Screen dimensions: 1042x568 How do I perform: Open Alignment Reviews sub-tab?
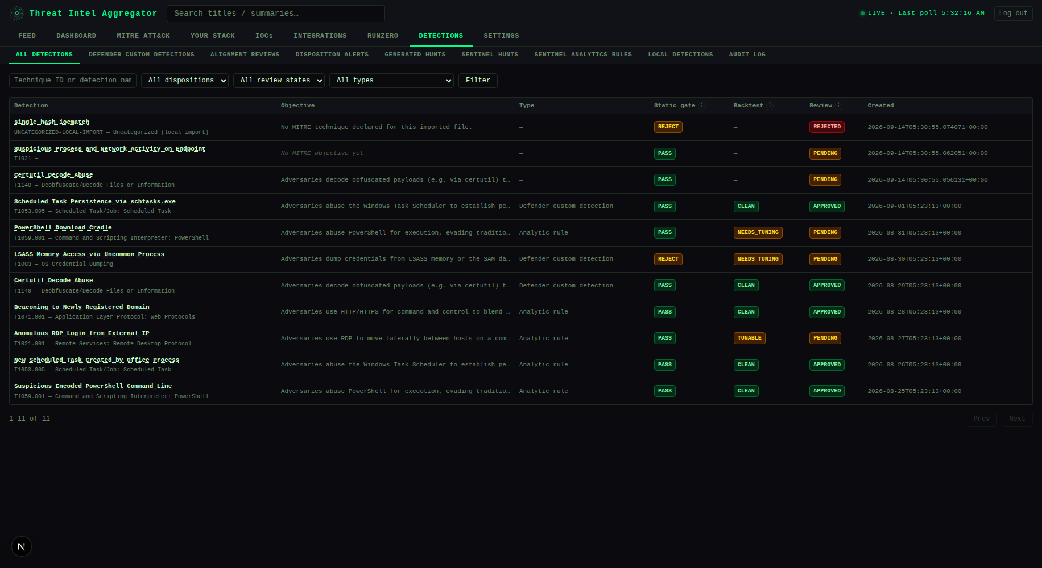coord(245,55)
